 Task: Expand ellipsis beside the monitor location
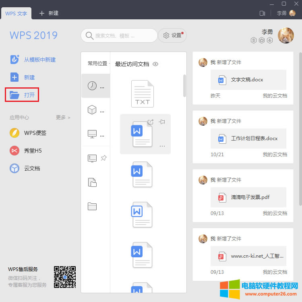coord(102,136)
